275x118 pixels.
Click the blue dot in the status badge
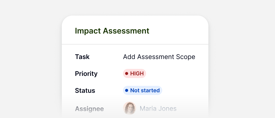tap(126, 90)
